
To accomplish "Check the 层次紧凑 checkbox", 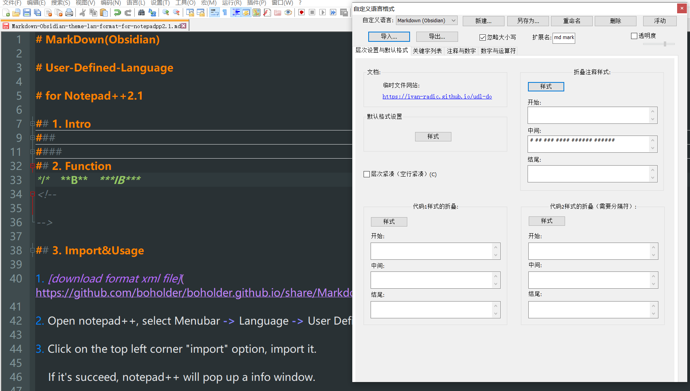I will click(367, 174).
